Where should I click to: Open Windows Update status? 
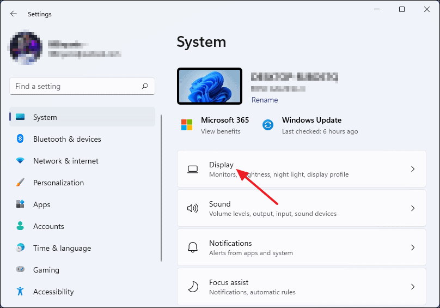pos(311,120)
